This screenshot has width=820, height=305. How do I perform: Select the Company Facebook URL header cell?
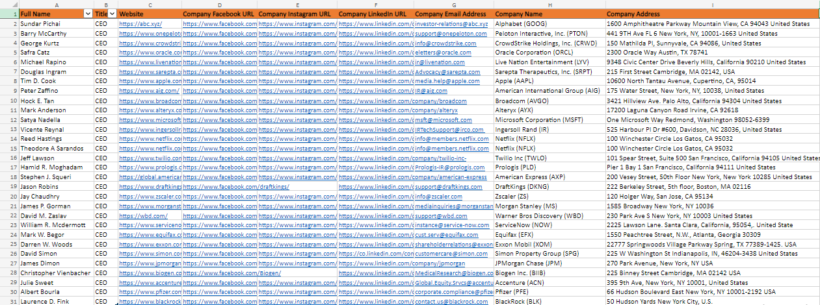coord(219,14)
